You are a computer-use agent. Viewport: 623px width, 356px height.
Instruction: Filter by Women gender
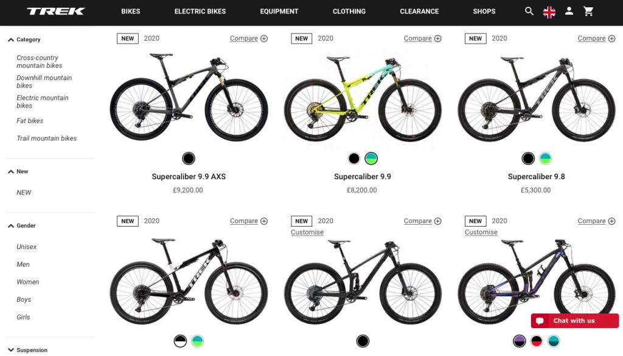28,282
